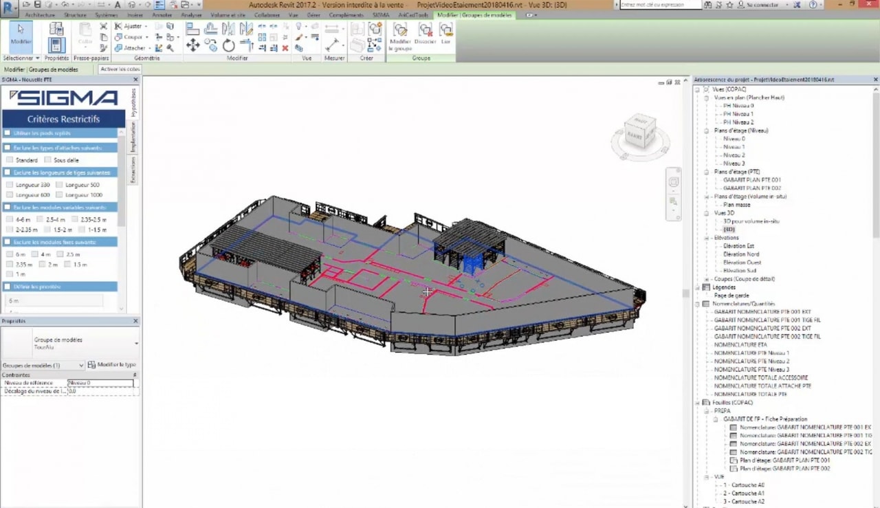Click Modifier le type button
880x508 pixels.
pos(112,365)
